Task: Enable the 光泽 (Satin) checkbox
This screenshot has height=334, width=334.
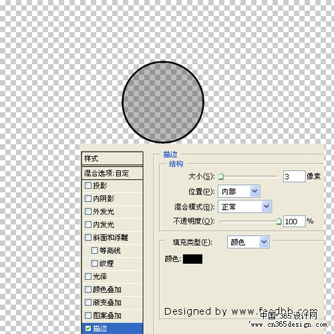Action: pos(88,277)
